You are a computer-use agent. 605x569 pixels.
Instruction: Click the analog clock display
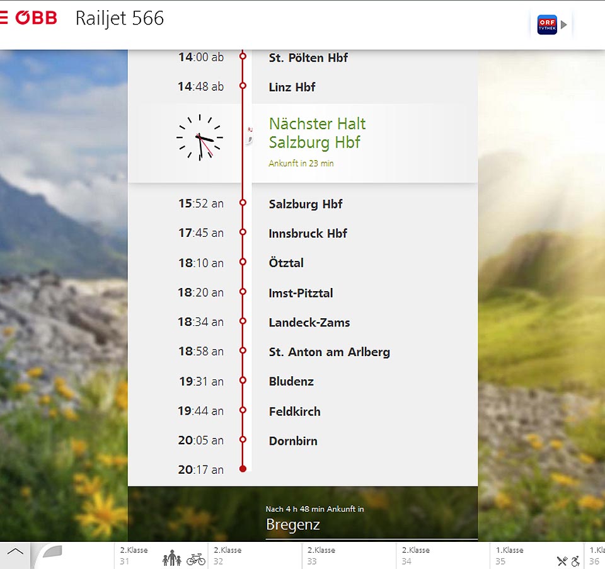coord(200,137)
